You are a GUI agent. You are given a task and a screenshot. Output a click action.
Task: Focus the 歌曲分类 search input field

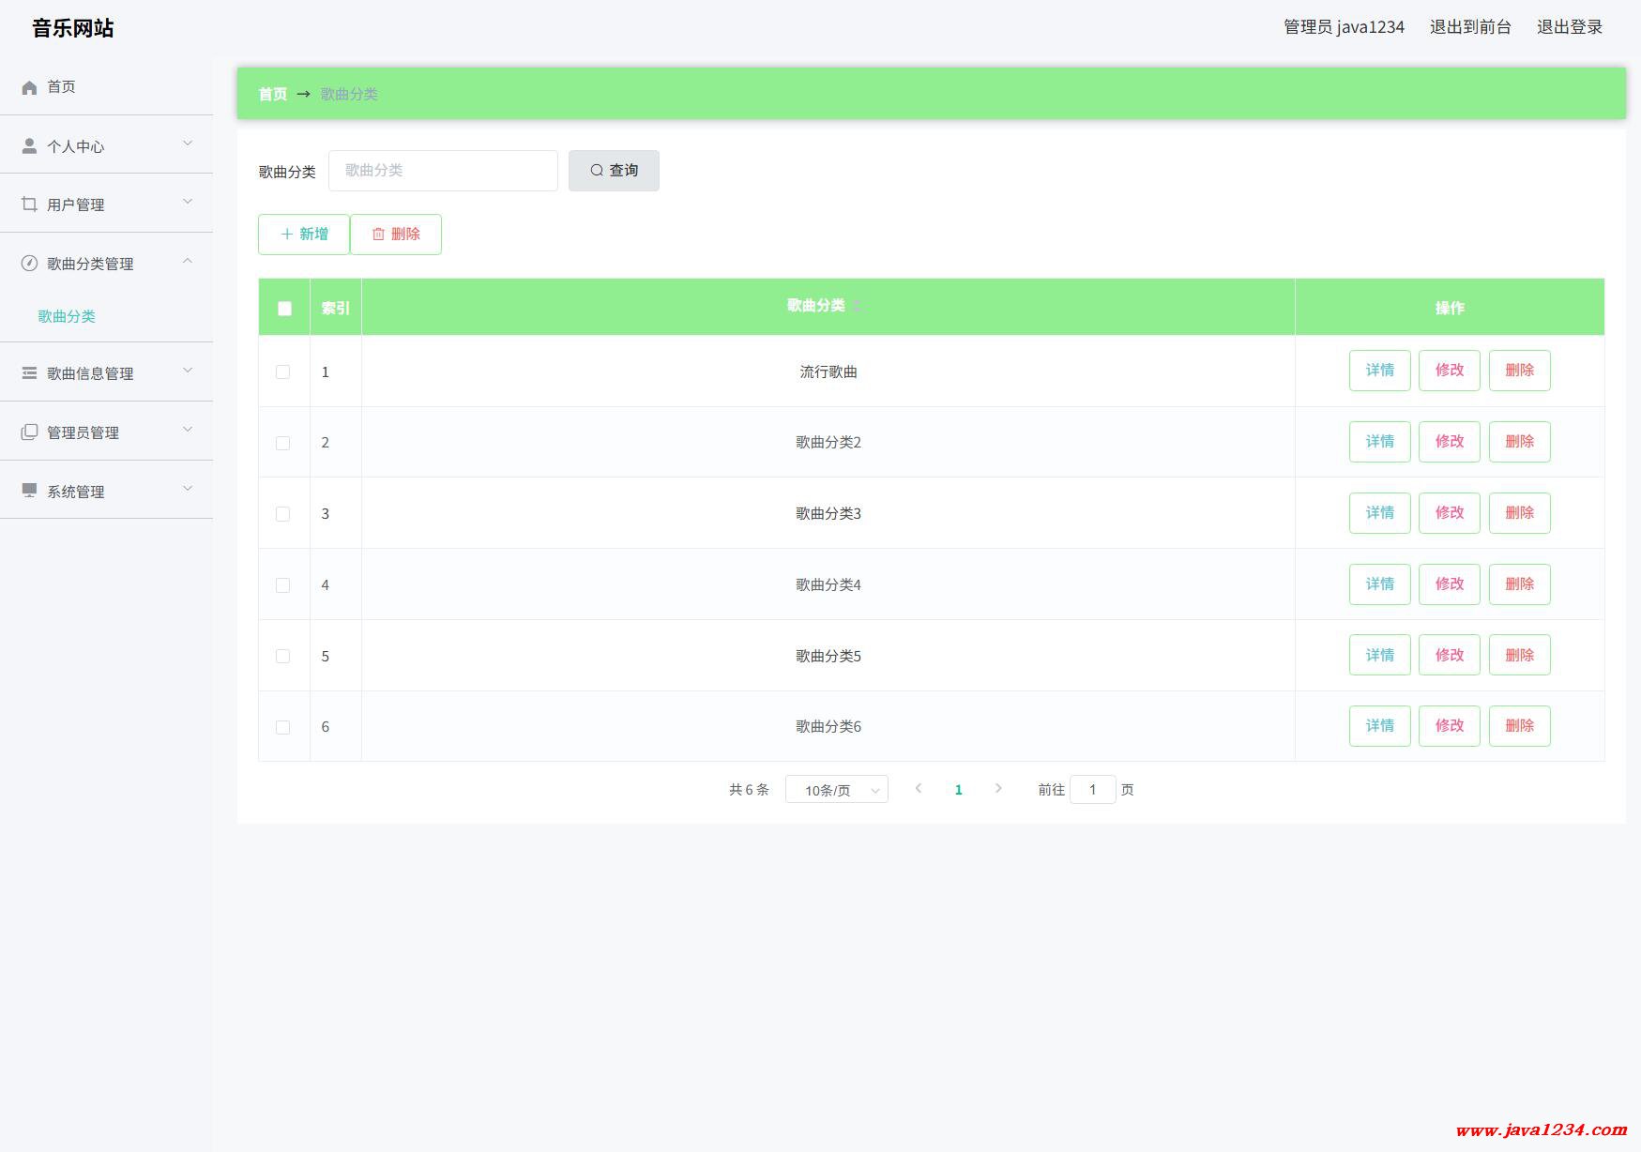click(x=443, y=171)
